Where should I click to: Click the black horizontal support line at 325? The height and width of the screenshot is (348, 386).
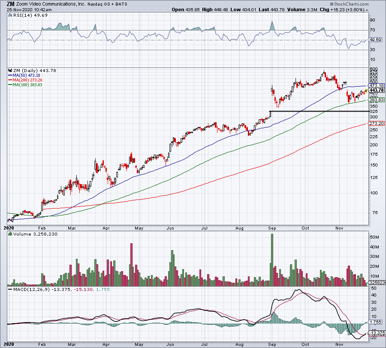click(319, 111)
